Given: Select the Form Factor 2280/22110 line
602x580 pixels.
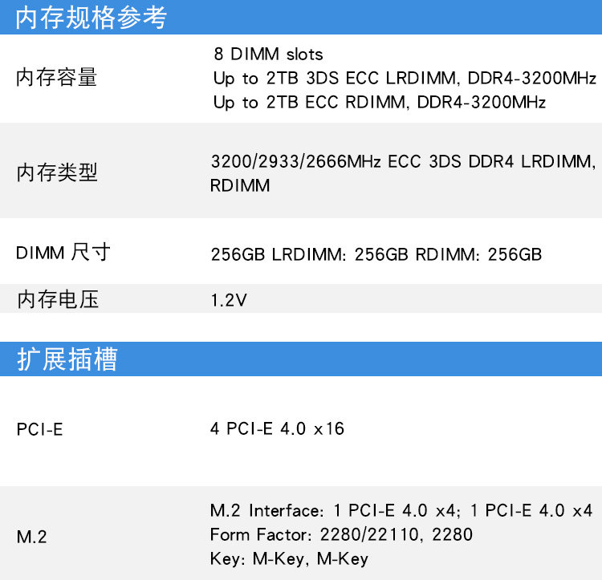Looking at the screenshot, I should (341, 534).
